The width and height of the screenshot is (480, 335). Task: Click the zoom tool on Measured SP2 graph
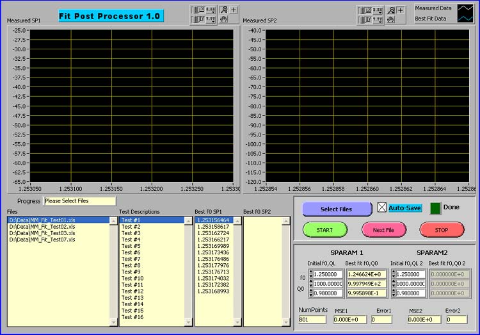[390, 10]
